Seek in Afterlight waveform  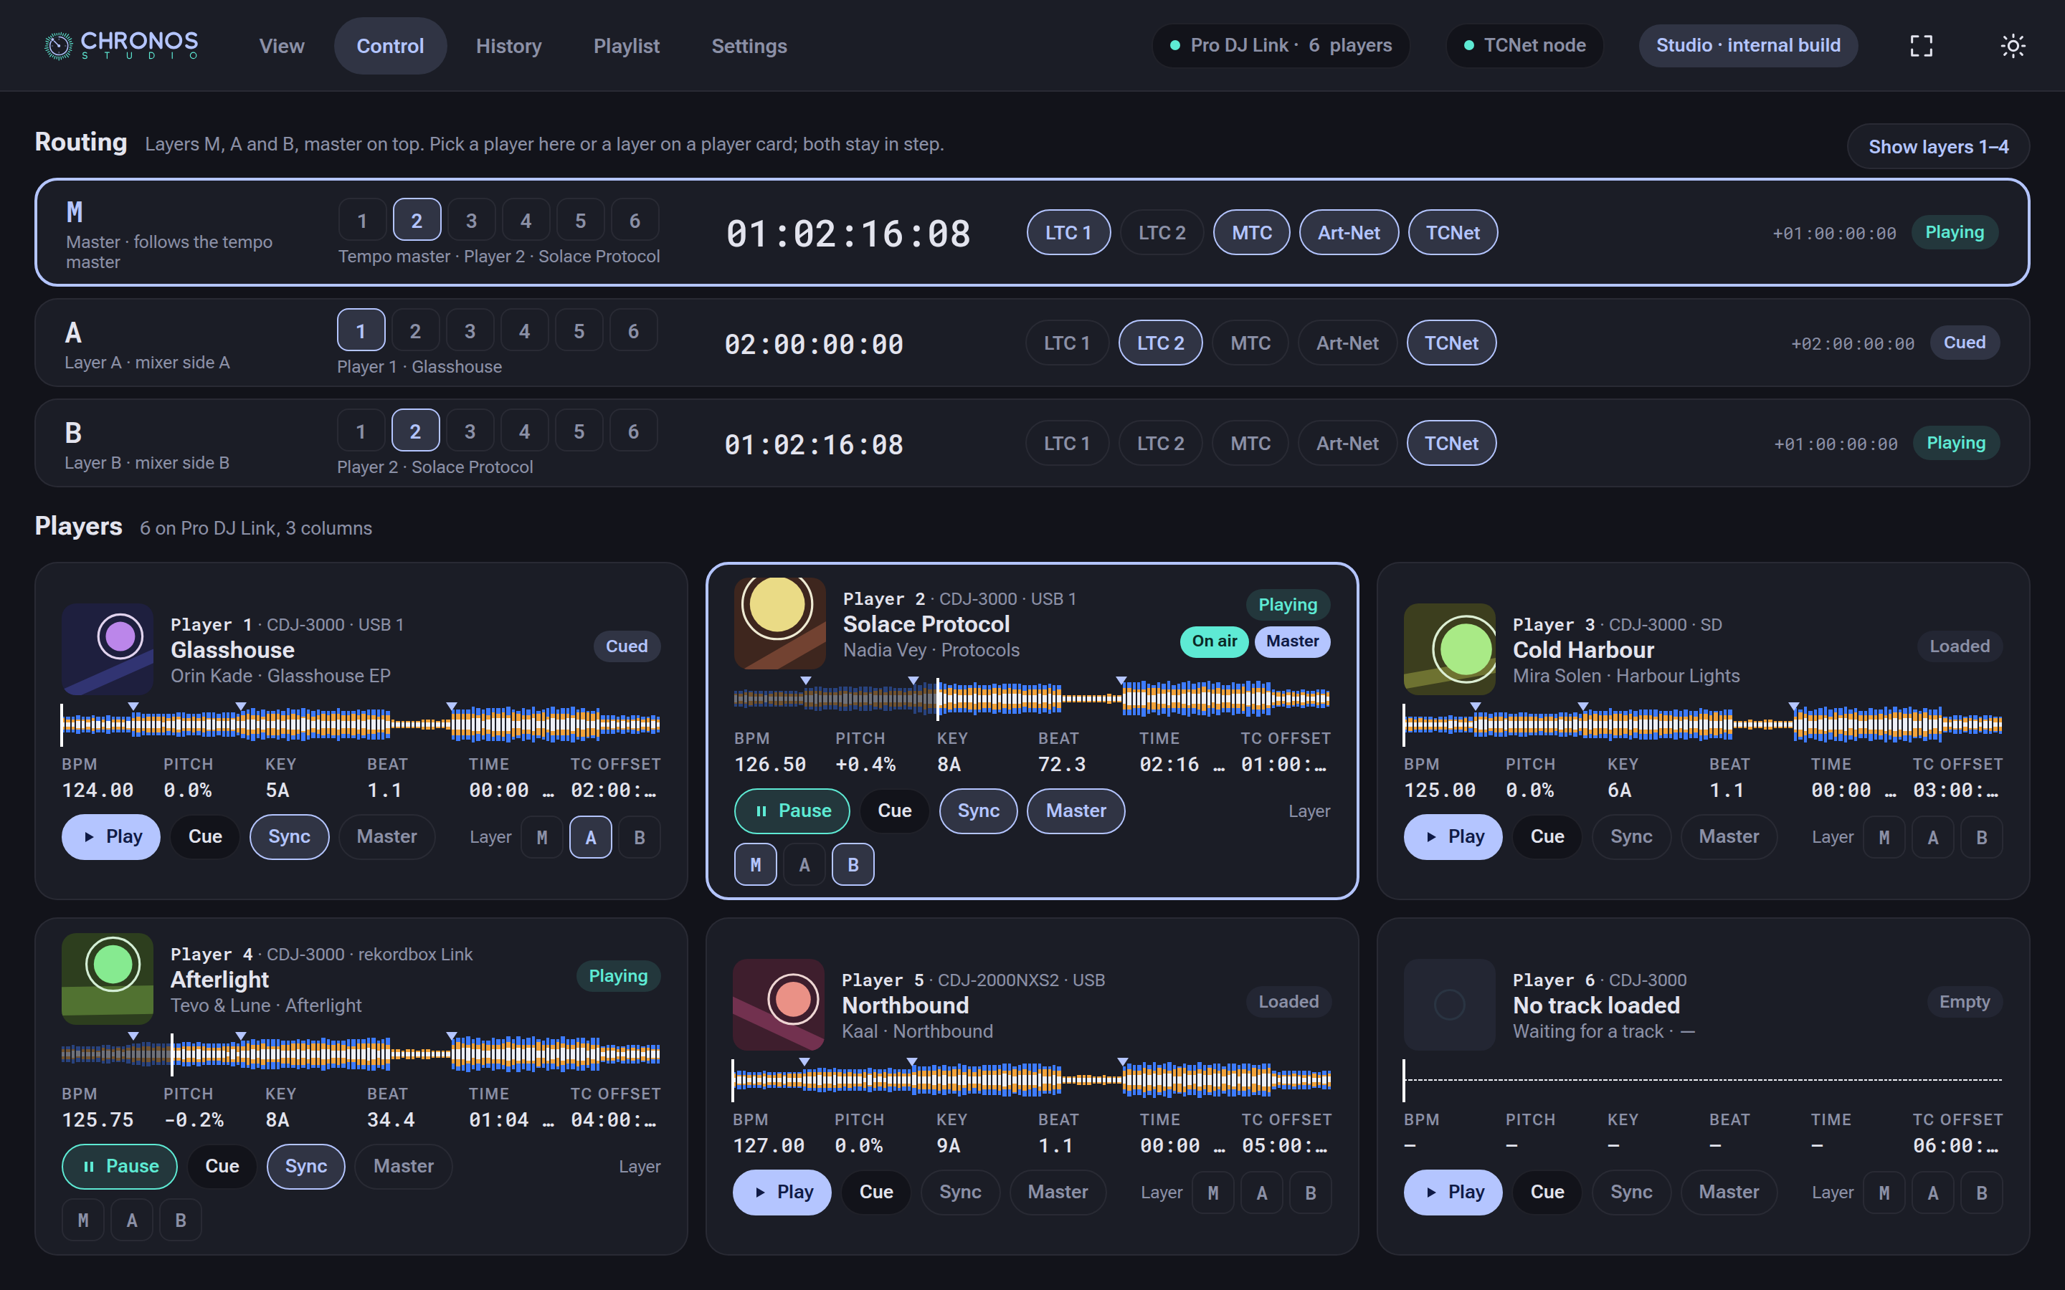[360, 1053]
